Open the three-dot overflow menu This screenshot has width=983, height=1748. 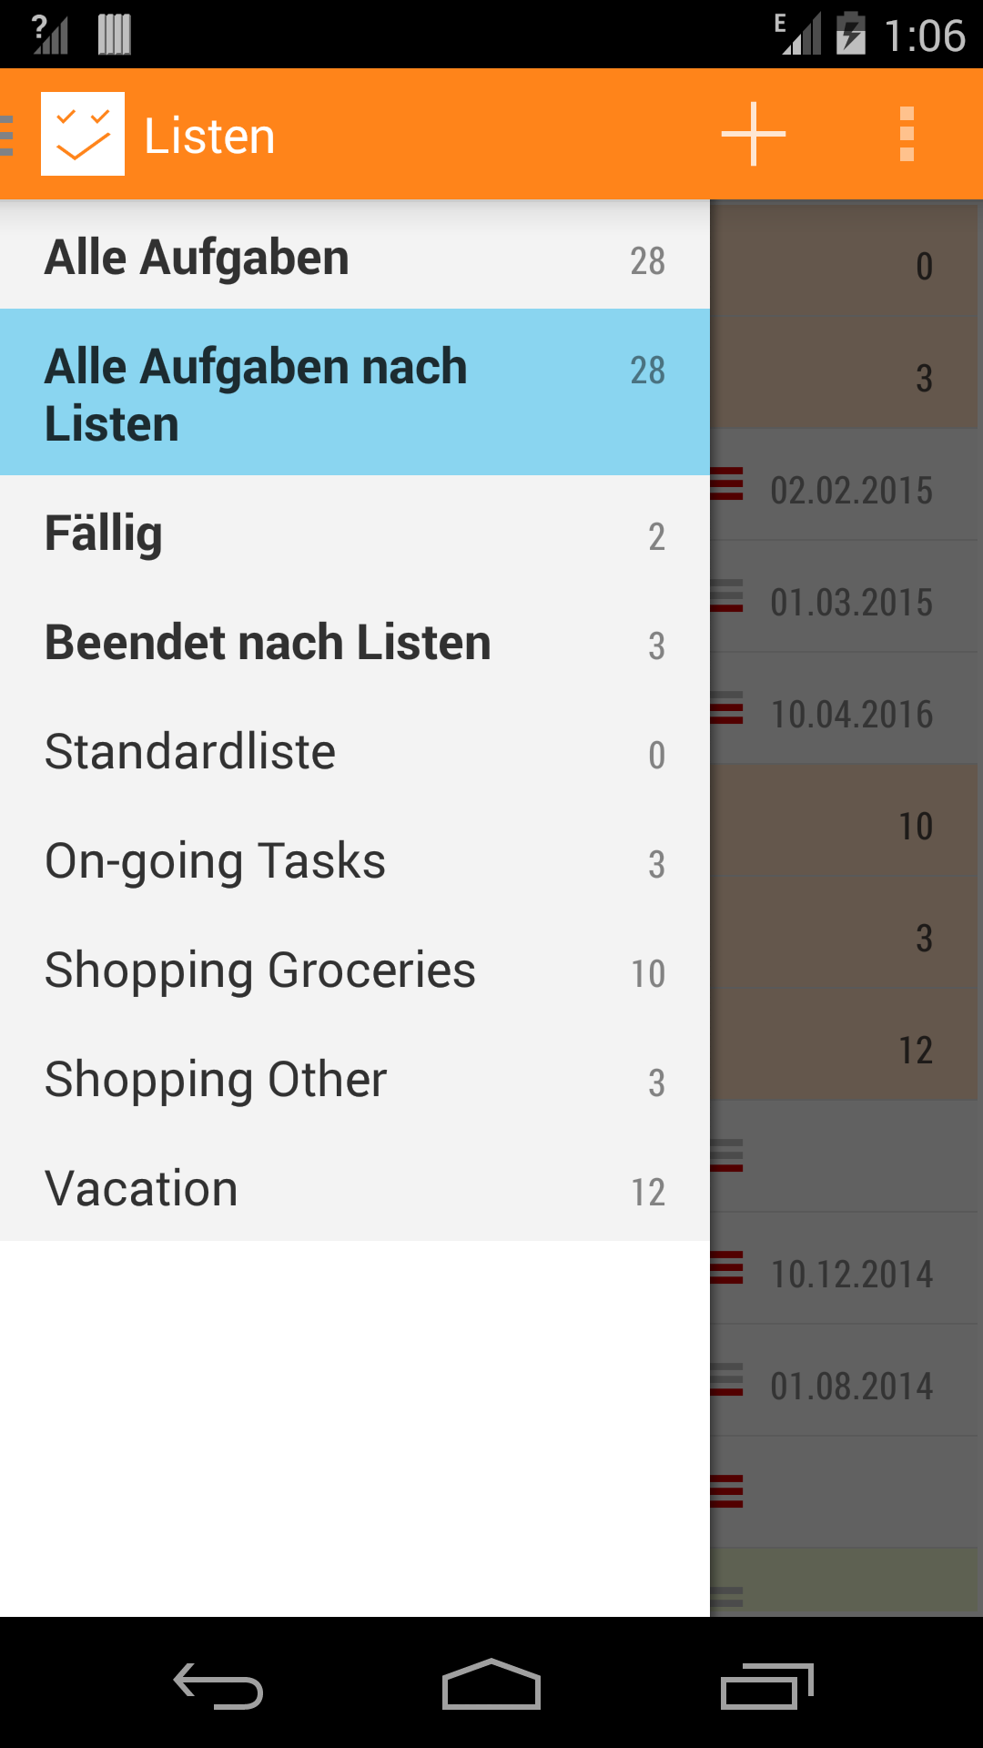[x=907, y=134]
